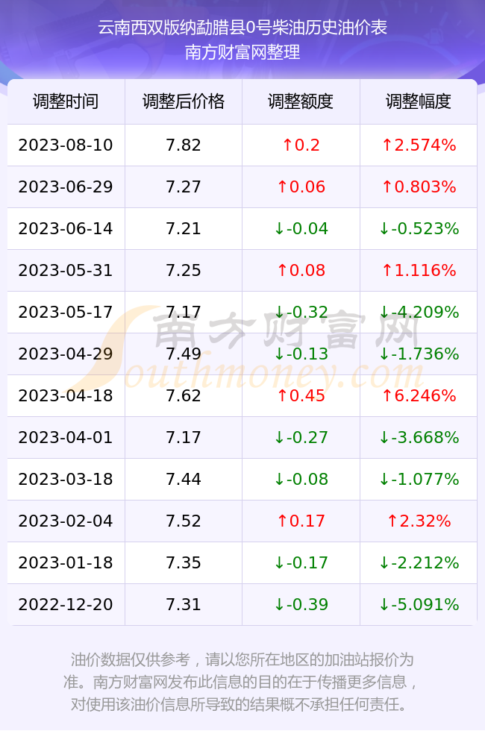The image size is (485, 731).
Task: Select the 2023-06-29 date cell
Action: 66,187
